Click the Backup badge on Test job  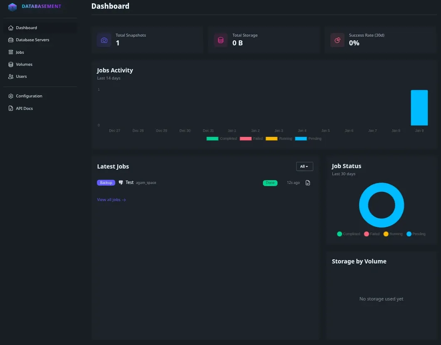tap(106, 183)
